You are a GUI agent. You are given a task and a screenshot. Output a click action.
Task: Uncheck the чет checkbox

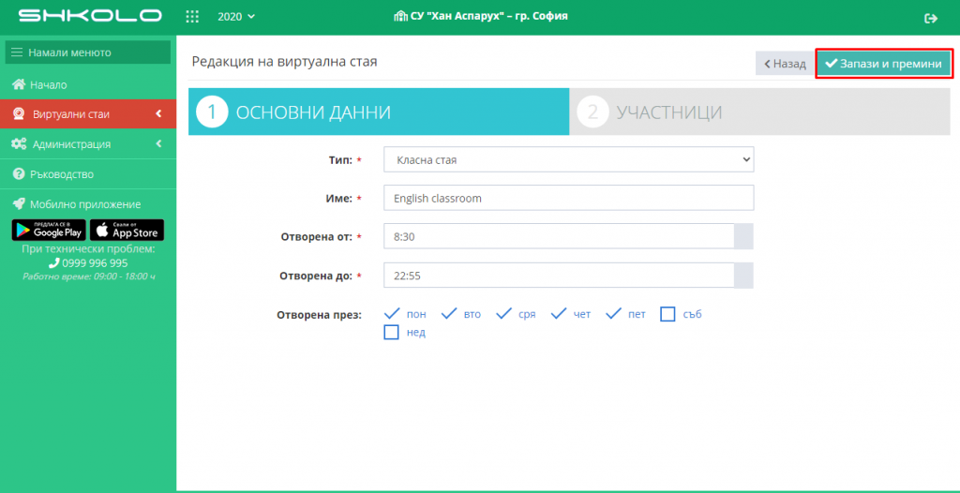559,314
